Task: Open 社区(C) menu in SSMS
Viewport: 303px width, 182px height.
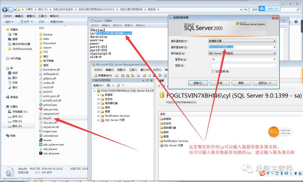Action: [x=157, y=70]
